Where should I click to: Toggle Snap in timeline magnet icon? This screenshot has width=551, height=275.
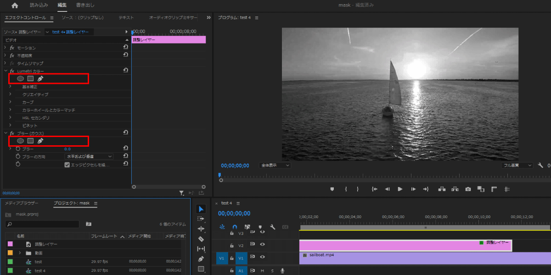pos(235,226)
